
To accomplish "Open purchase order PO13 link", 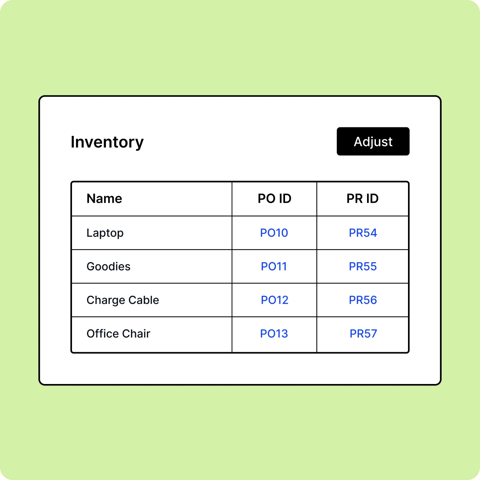I will 274,334.
